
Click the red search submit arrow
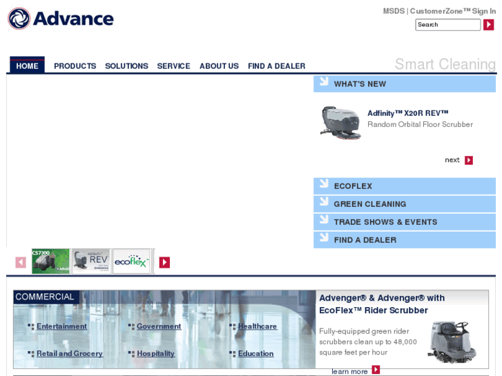[488, 25]
